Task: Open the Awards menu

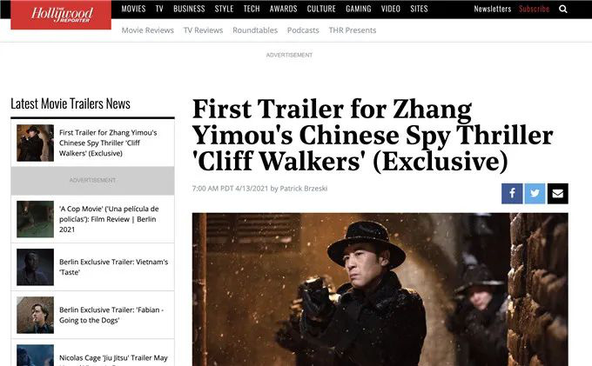Action: click(x=283, y=9)
